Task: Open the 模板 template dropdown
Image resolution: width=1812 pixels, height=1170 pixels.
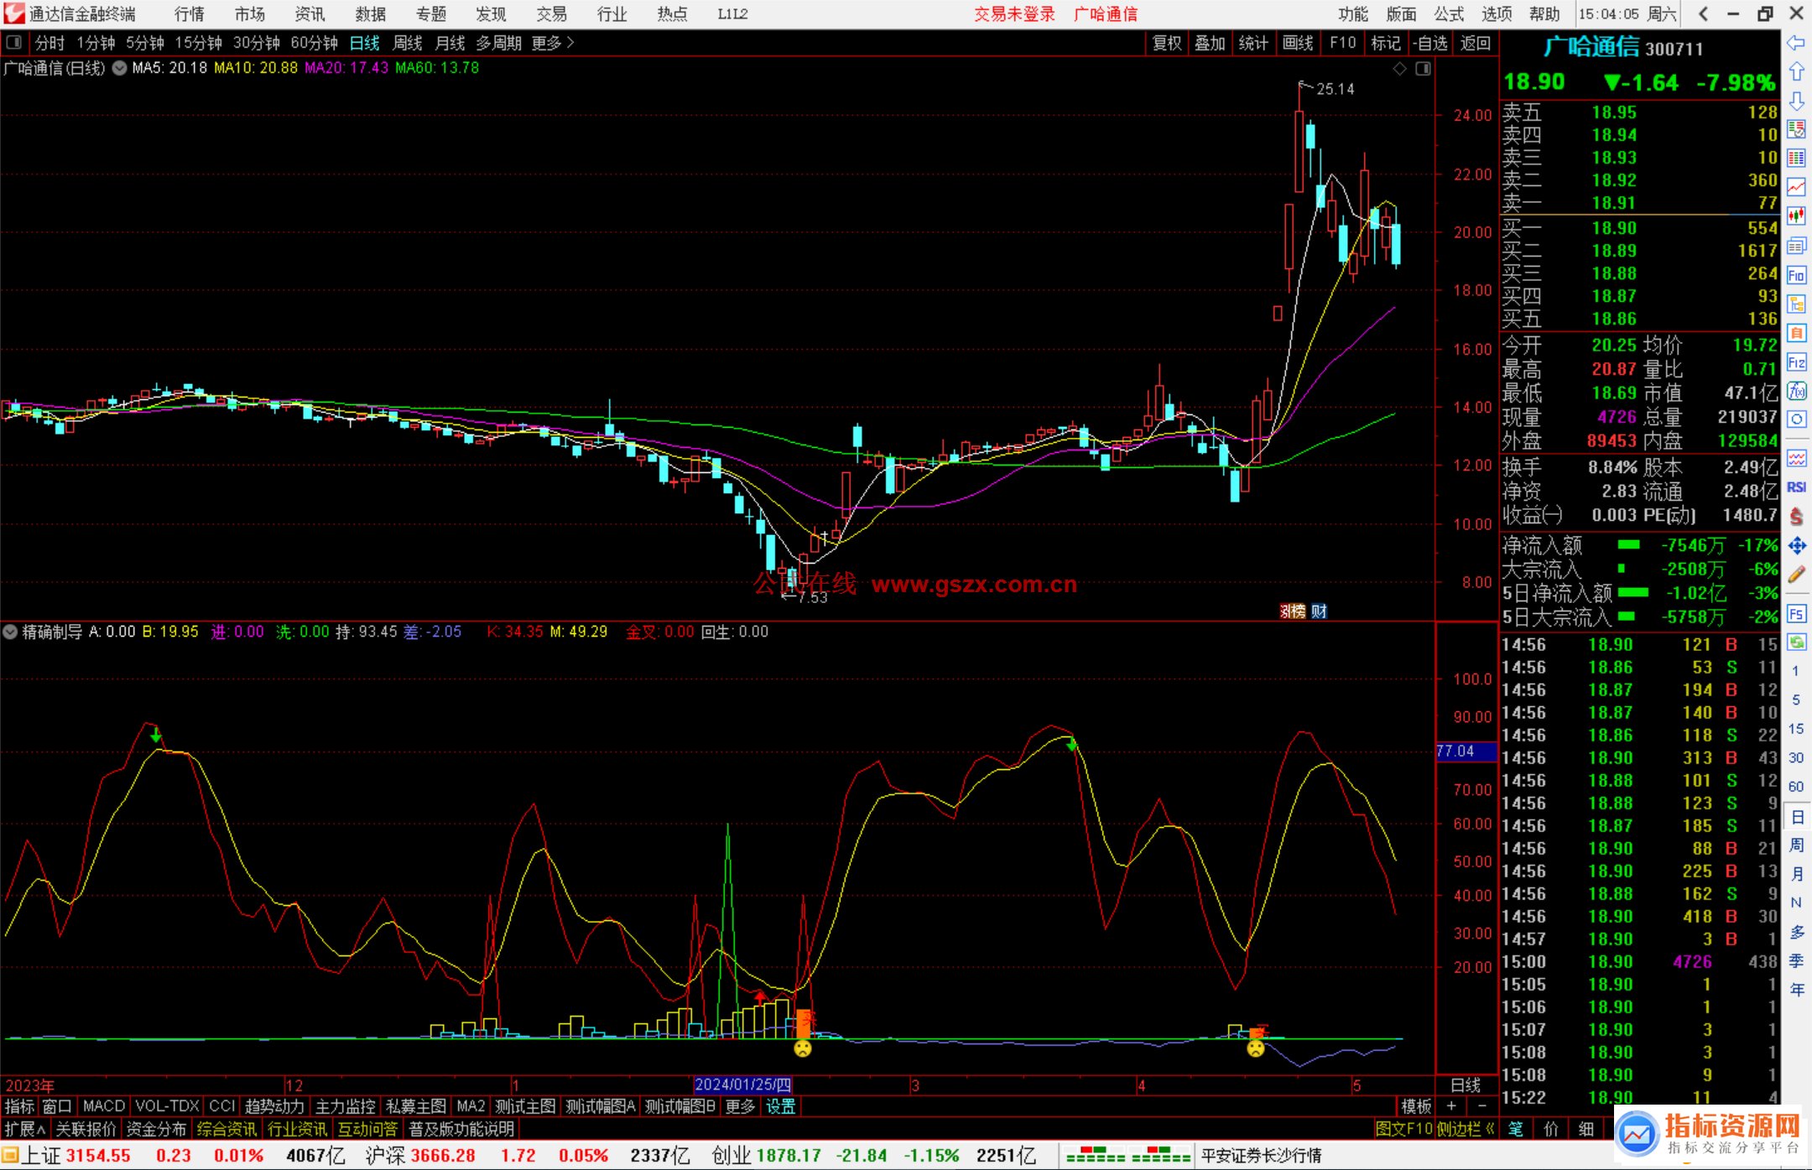Action: [x=1416, y=1106]
